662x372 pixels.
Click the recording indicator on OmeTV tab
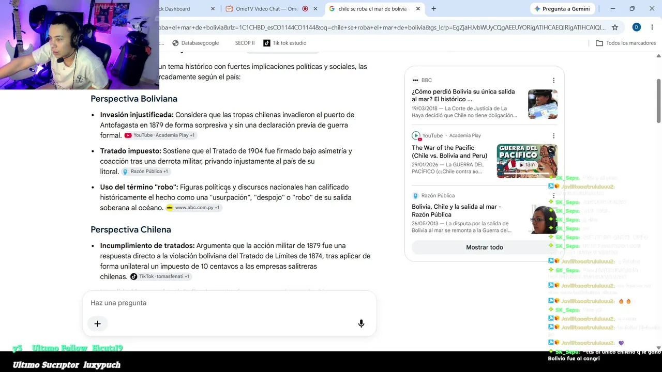coord(305,9)
